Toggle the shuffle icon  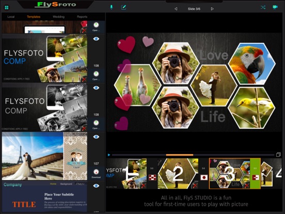click(263, 7)
